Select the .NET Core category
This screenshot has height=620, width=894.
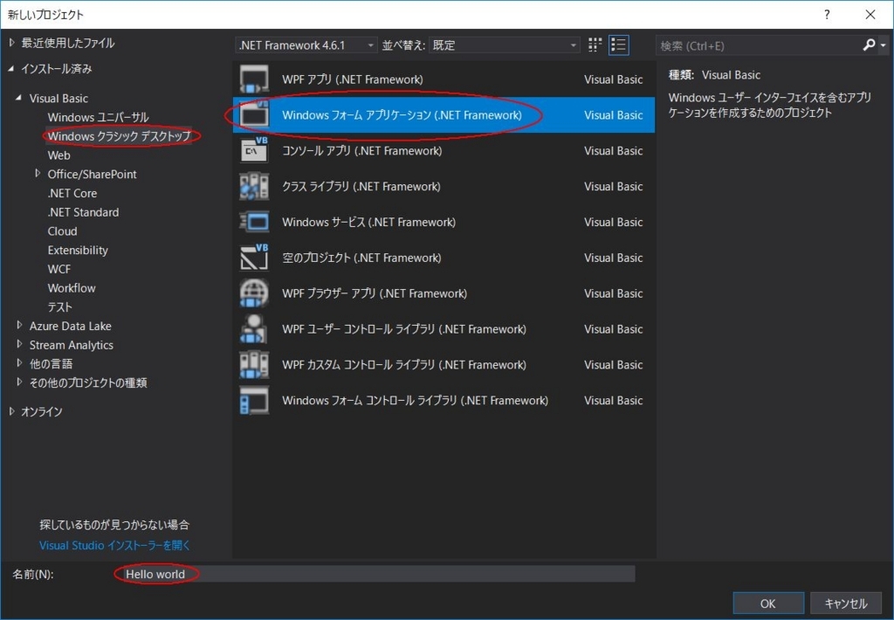tap(72, 193)
